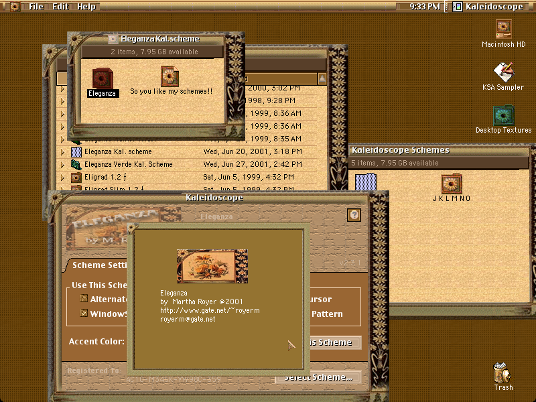
Task: Click the 'by Martha Royer @2001' credit text
Action: [202, 301]
